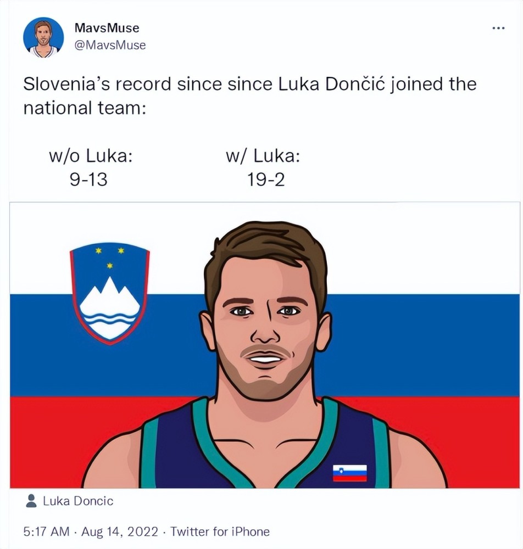
Task: Click the three yellow stars on shield
Action: (110, 257)
